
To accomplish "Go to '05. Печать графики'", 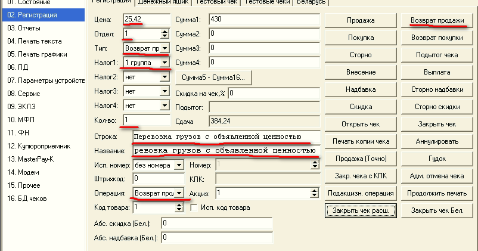I will coord(44,54).
